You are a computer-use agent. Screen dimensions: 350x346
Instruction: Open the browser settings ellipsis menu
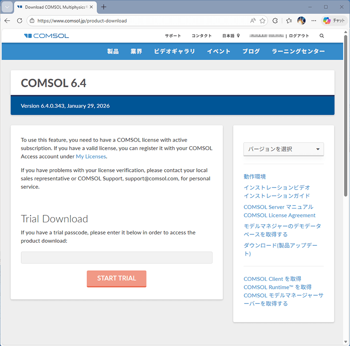[314, 21]
